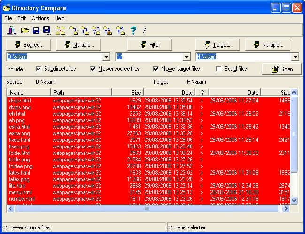Maximize the Directory Compare window
The width and height of the screenshot is (305, 234).
(286, 8)
